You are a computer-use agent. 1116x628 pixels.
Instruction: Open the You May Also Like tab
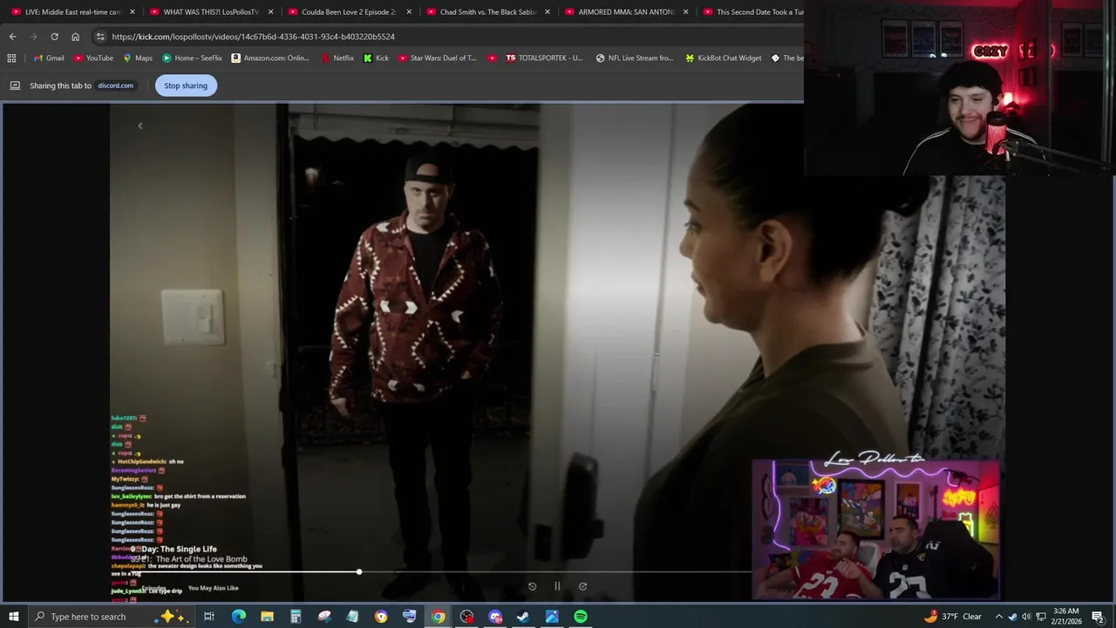213,588
